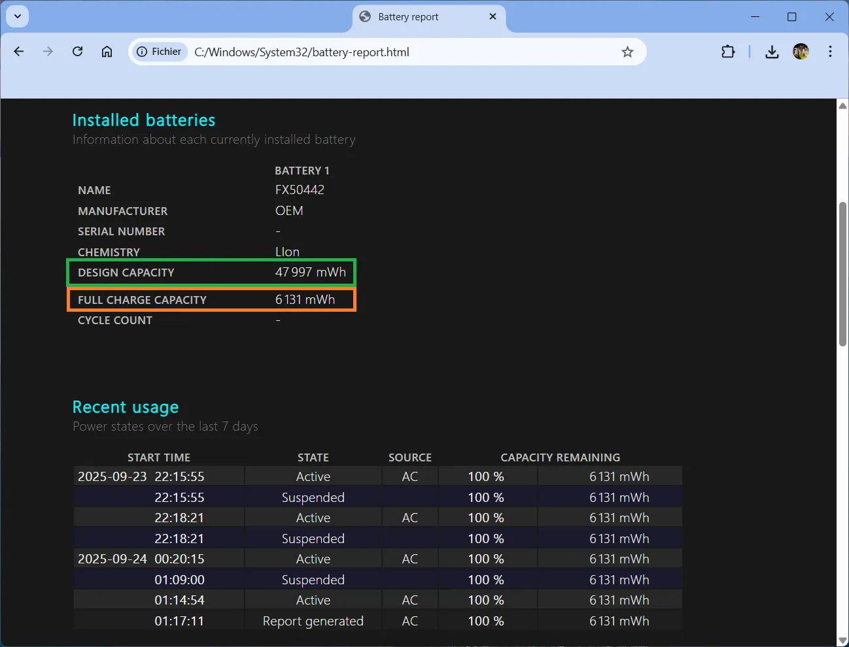Bookmark this page with the star icon
The width and height of the screenshot is (849, 647).
click(627, 52)
